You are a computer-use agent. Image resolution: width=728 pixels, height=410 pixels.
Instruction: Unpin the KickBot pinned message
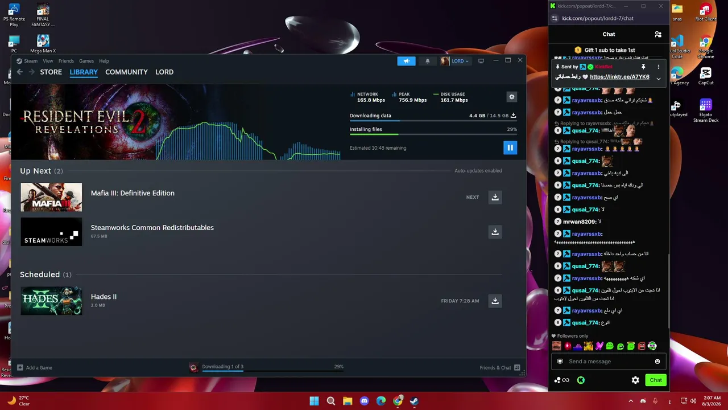pos(643,67)
